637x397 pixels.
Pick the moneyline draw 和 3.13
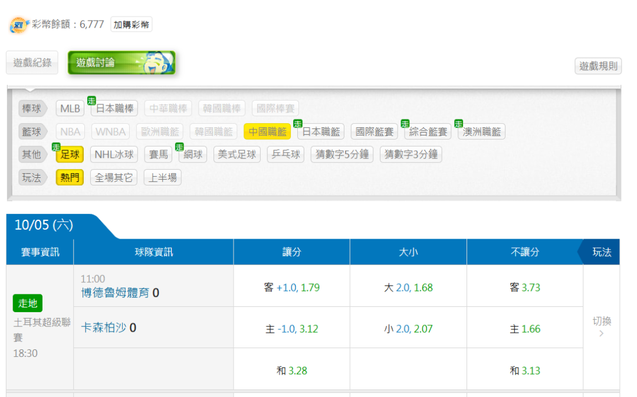[524, 370]
